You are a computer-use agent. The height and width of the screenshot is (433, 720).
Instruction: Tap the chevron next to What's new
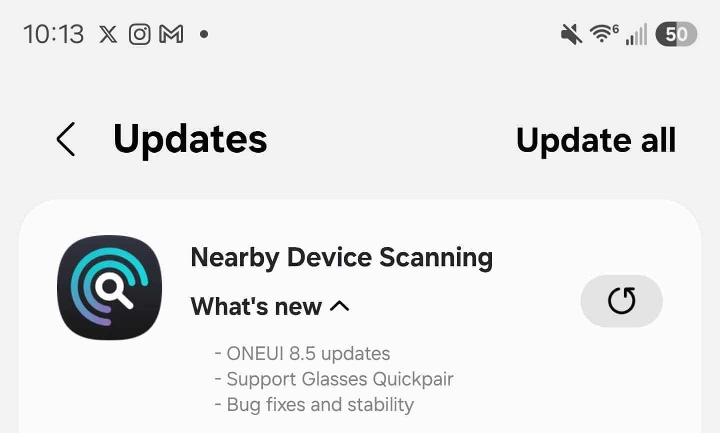340,306
